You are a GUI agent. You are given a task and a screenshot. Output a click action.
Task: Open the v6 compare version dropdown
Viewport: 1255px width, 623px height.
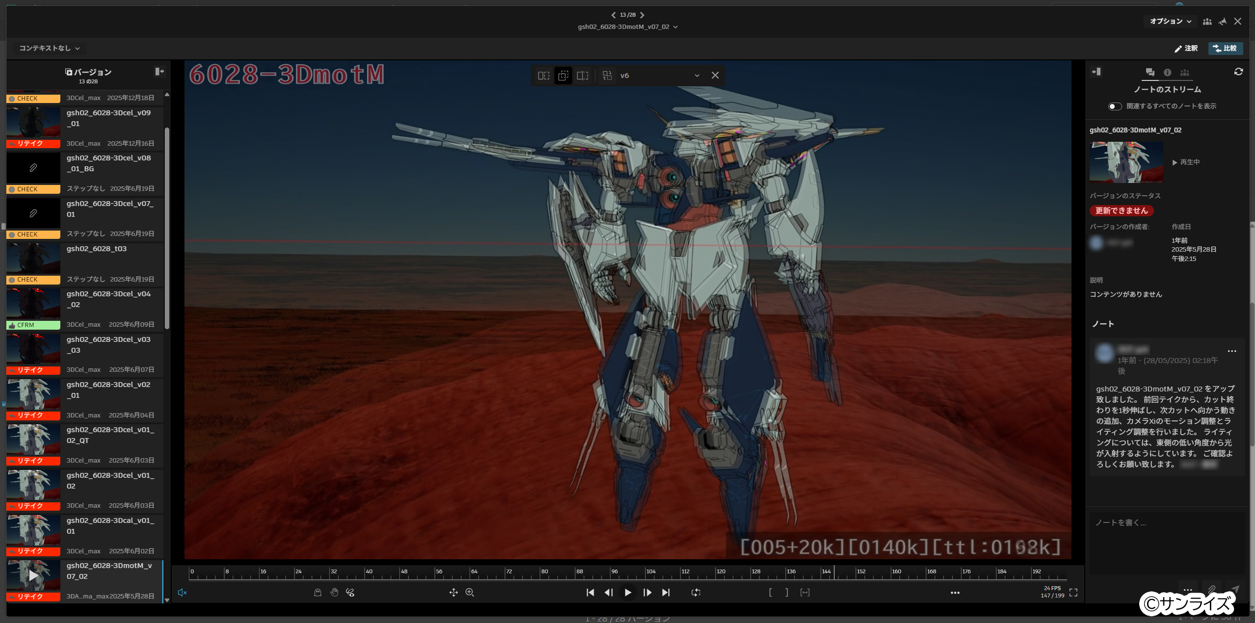[659, 76]
